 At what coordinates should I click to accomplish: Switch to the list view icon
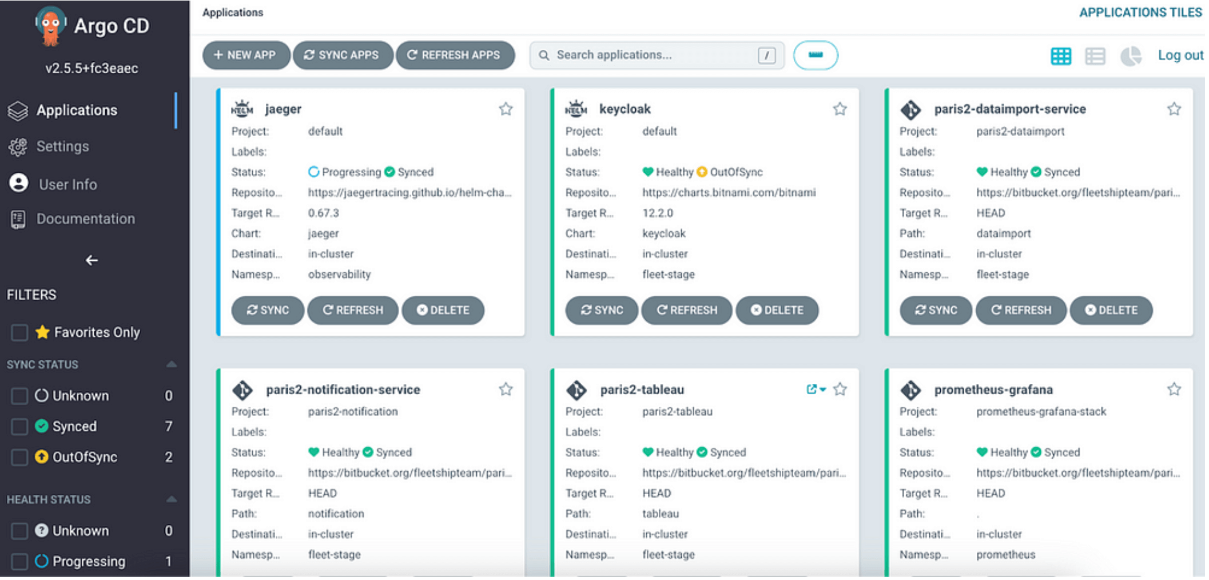(x=1095, y=56)
